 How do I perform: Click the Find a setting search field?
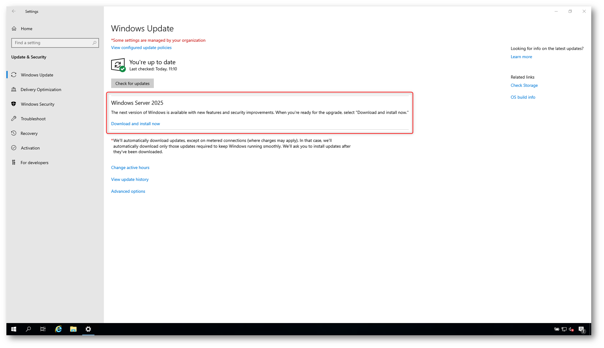(52, 43)
